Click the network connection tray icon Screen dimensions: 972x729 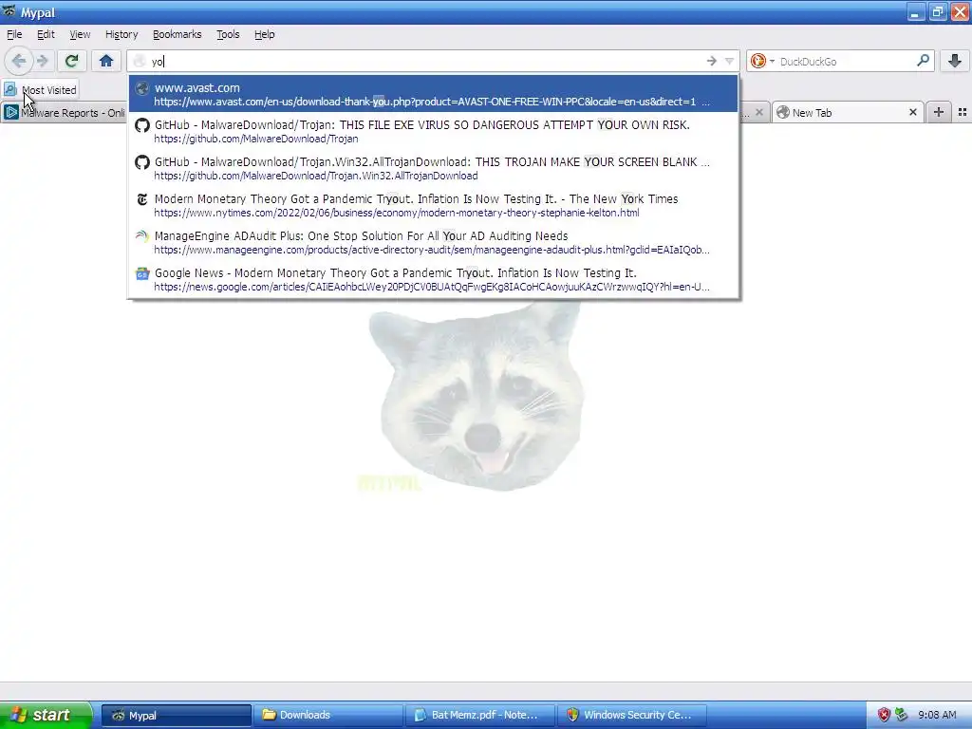point(901,715)
